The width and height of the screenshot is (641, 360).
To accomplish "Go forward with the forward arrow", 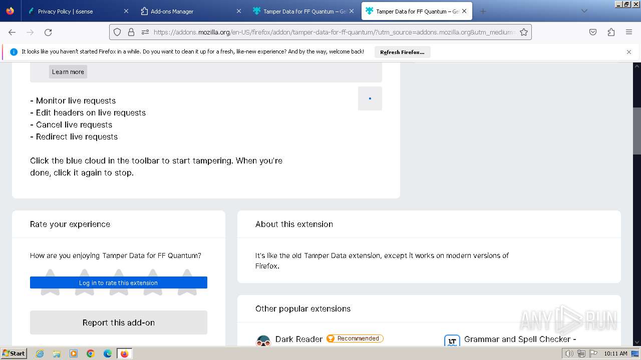I will [30, 32].
